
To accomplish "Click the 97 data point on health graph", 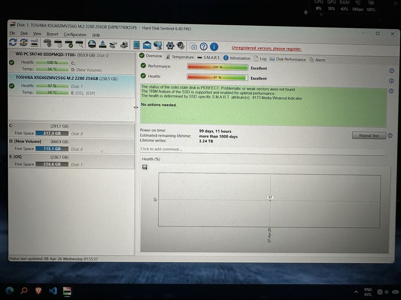I will (270, 198).
